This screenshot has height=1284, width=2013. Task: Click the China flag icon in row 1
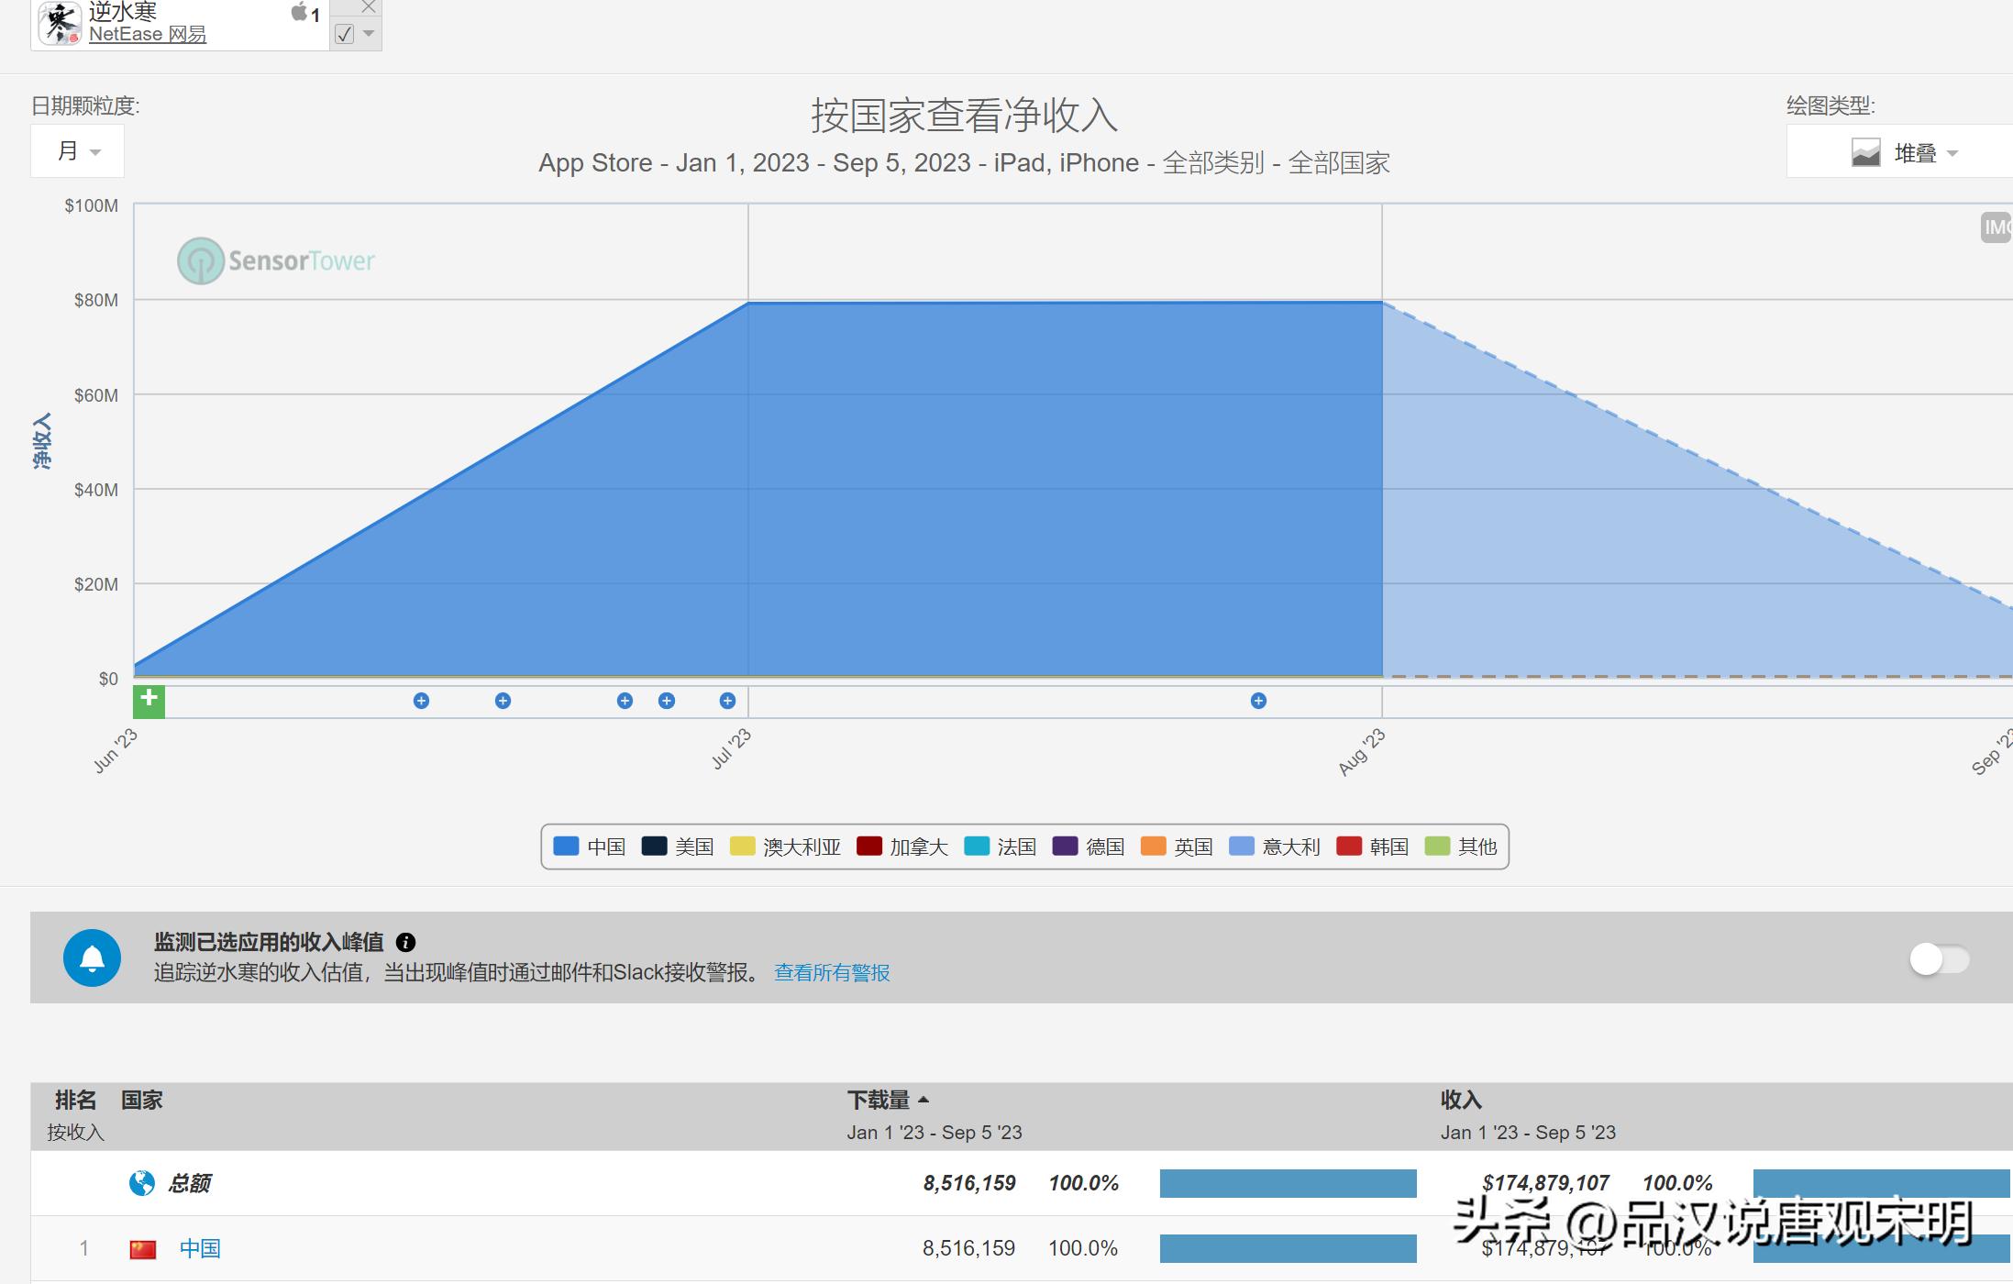[142, 1248]
